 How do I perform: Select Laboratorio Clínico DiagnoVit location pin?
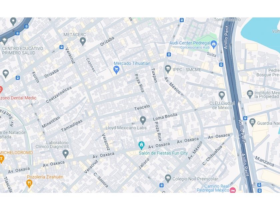coord(66,154)
